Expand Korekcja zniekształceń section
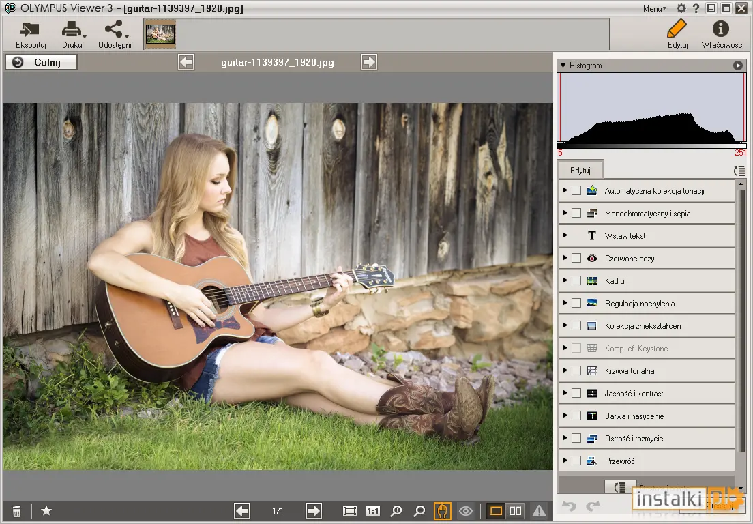This screenshot has width=753, height=524. point(565,325)
